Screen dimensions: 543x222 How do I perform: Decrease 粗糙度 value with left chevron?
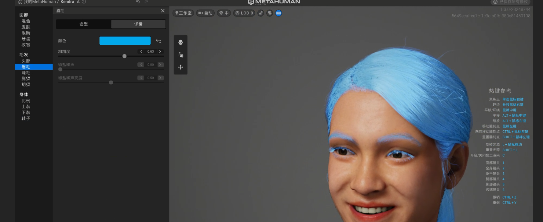pos(141,51)
